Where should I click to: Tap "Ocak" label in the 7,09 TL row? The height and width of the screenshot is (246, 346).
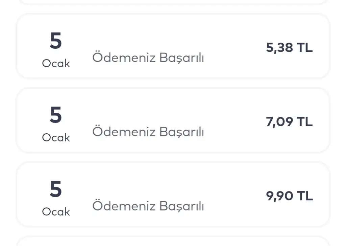[56, 138]
